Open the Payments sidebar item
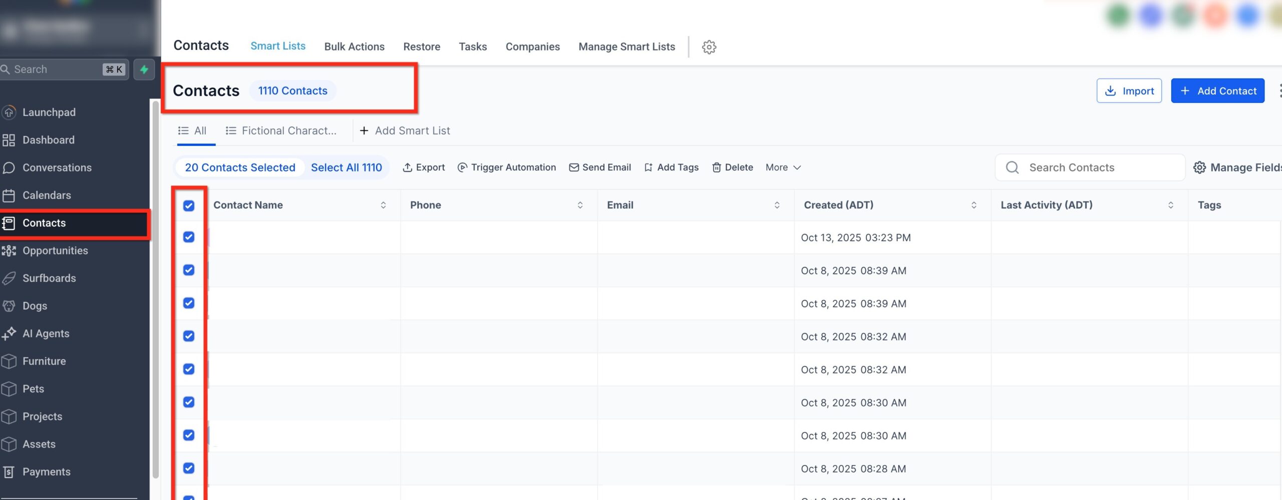 pyautogui.click(x=47, y=471)
